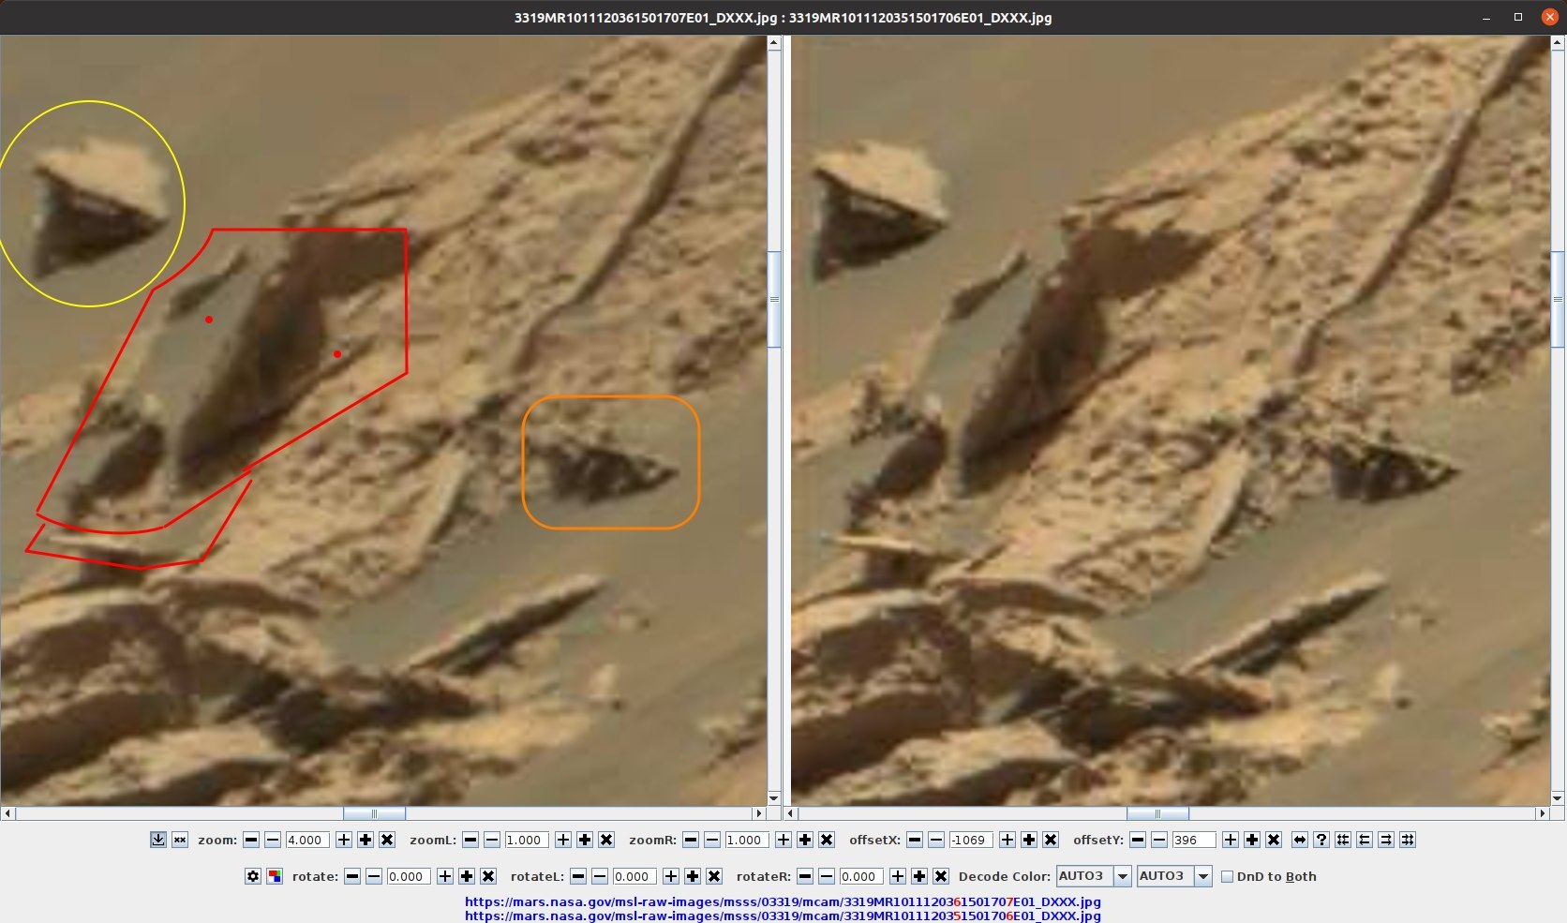
Task: Click the zoomL value input field
Action: (527, 840)
